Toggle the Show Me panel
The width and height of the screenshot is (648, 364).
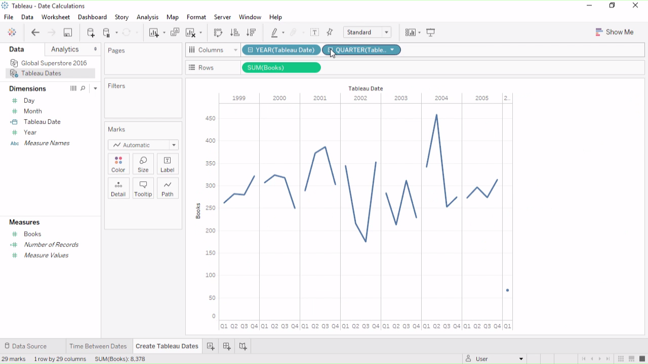tap(615, 32)
